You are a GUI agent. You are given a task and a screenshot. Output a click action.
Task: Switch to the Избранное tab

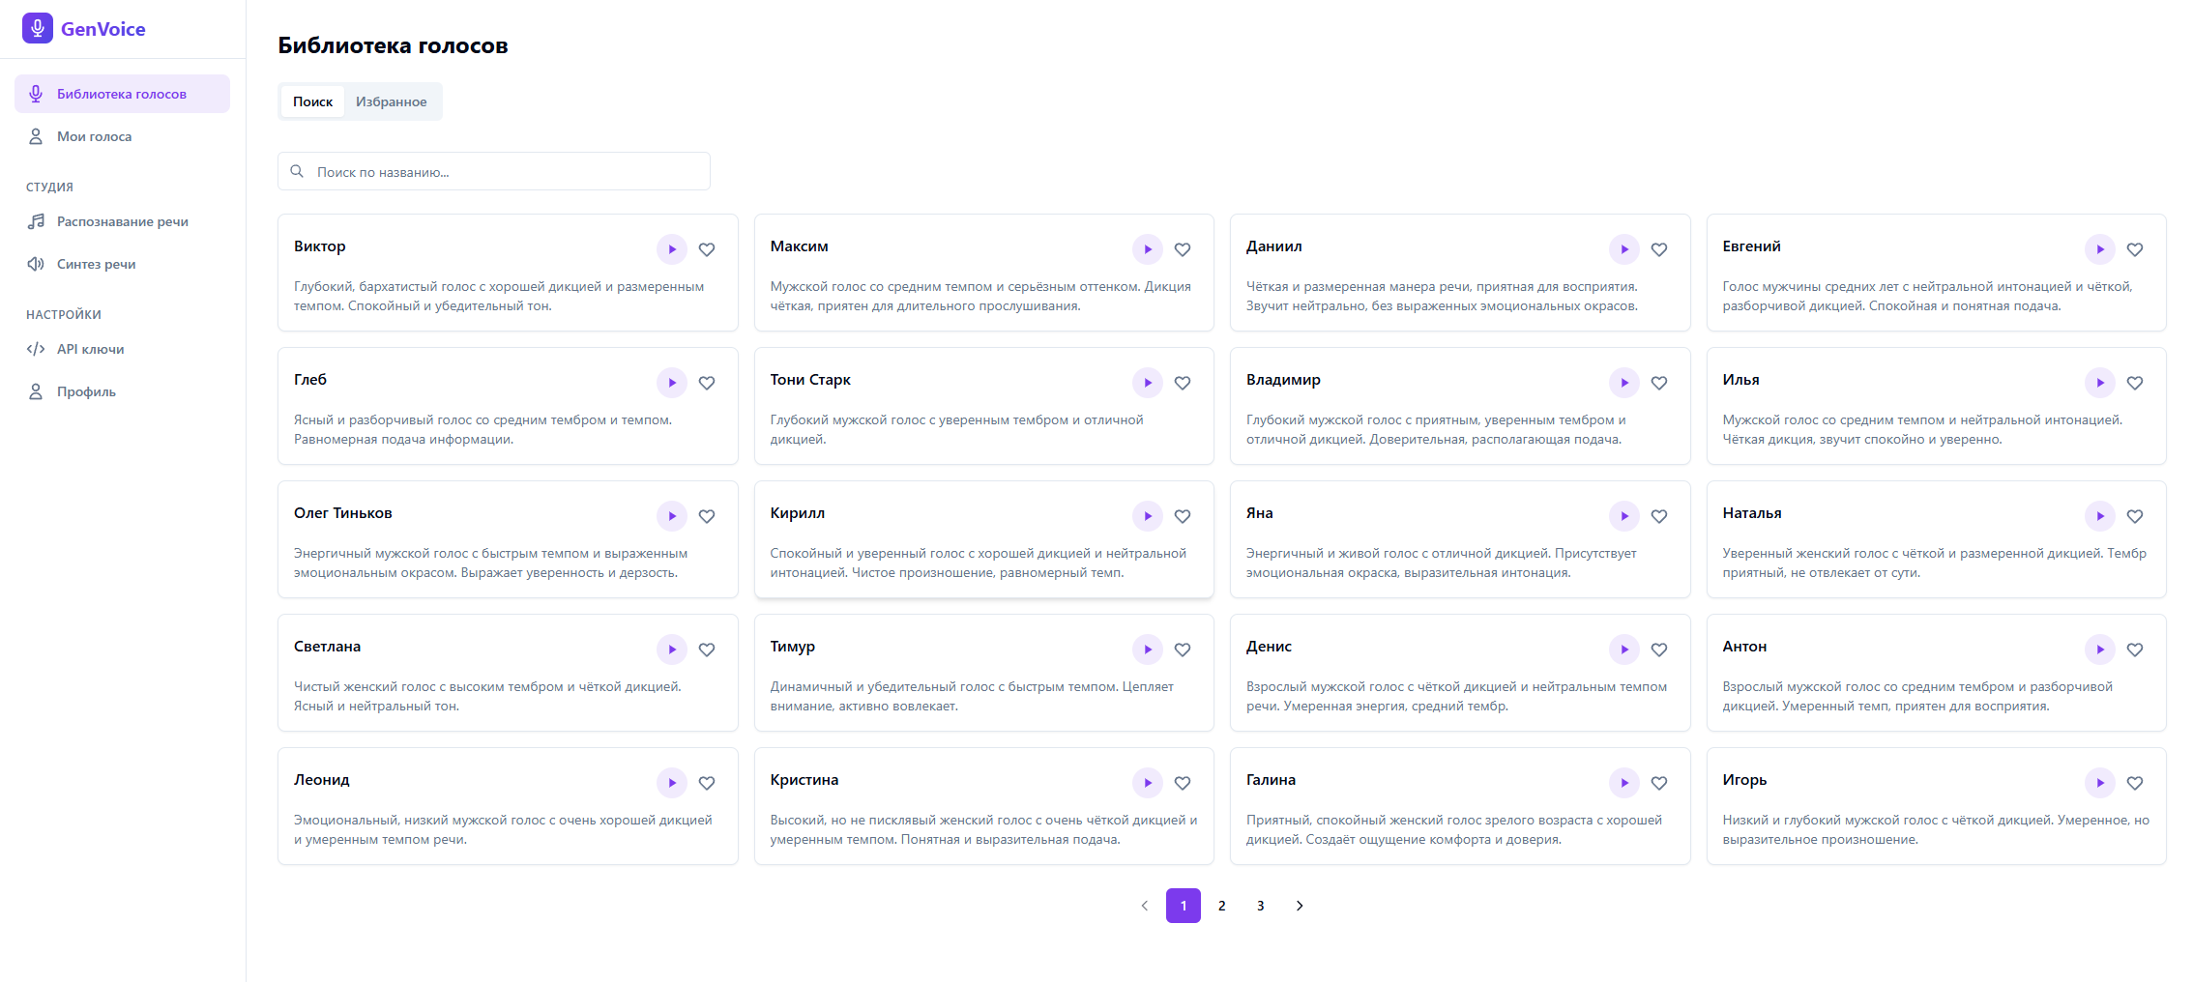tap(392, 101)
